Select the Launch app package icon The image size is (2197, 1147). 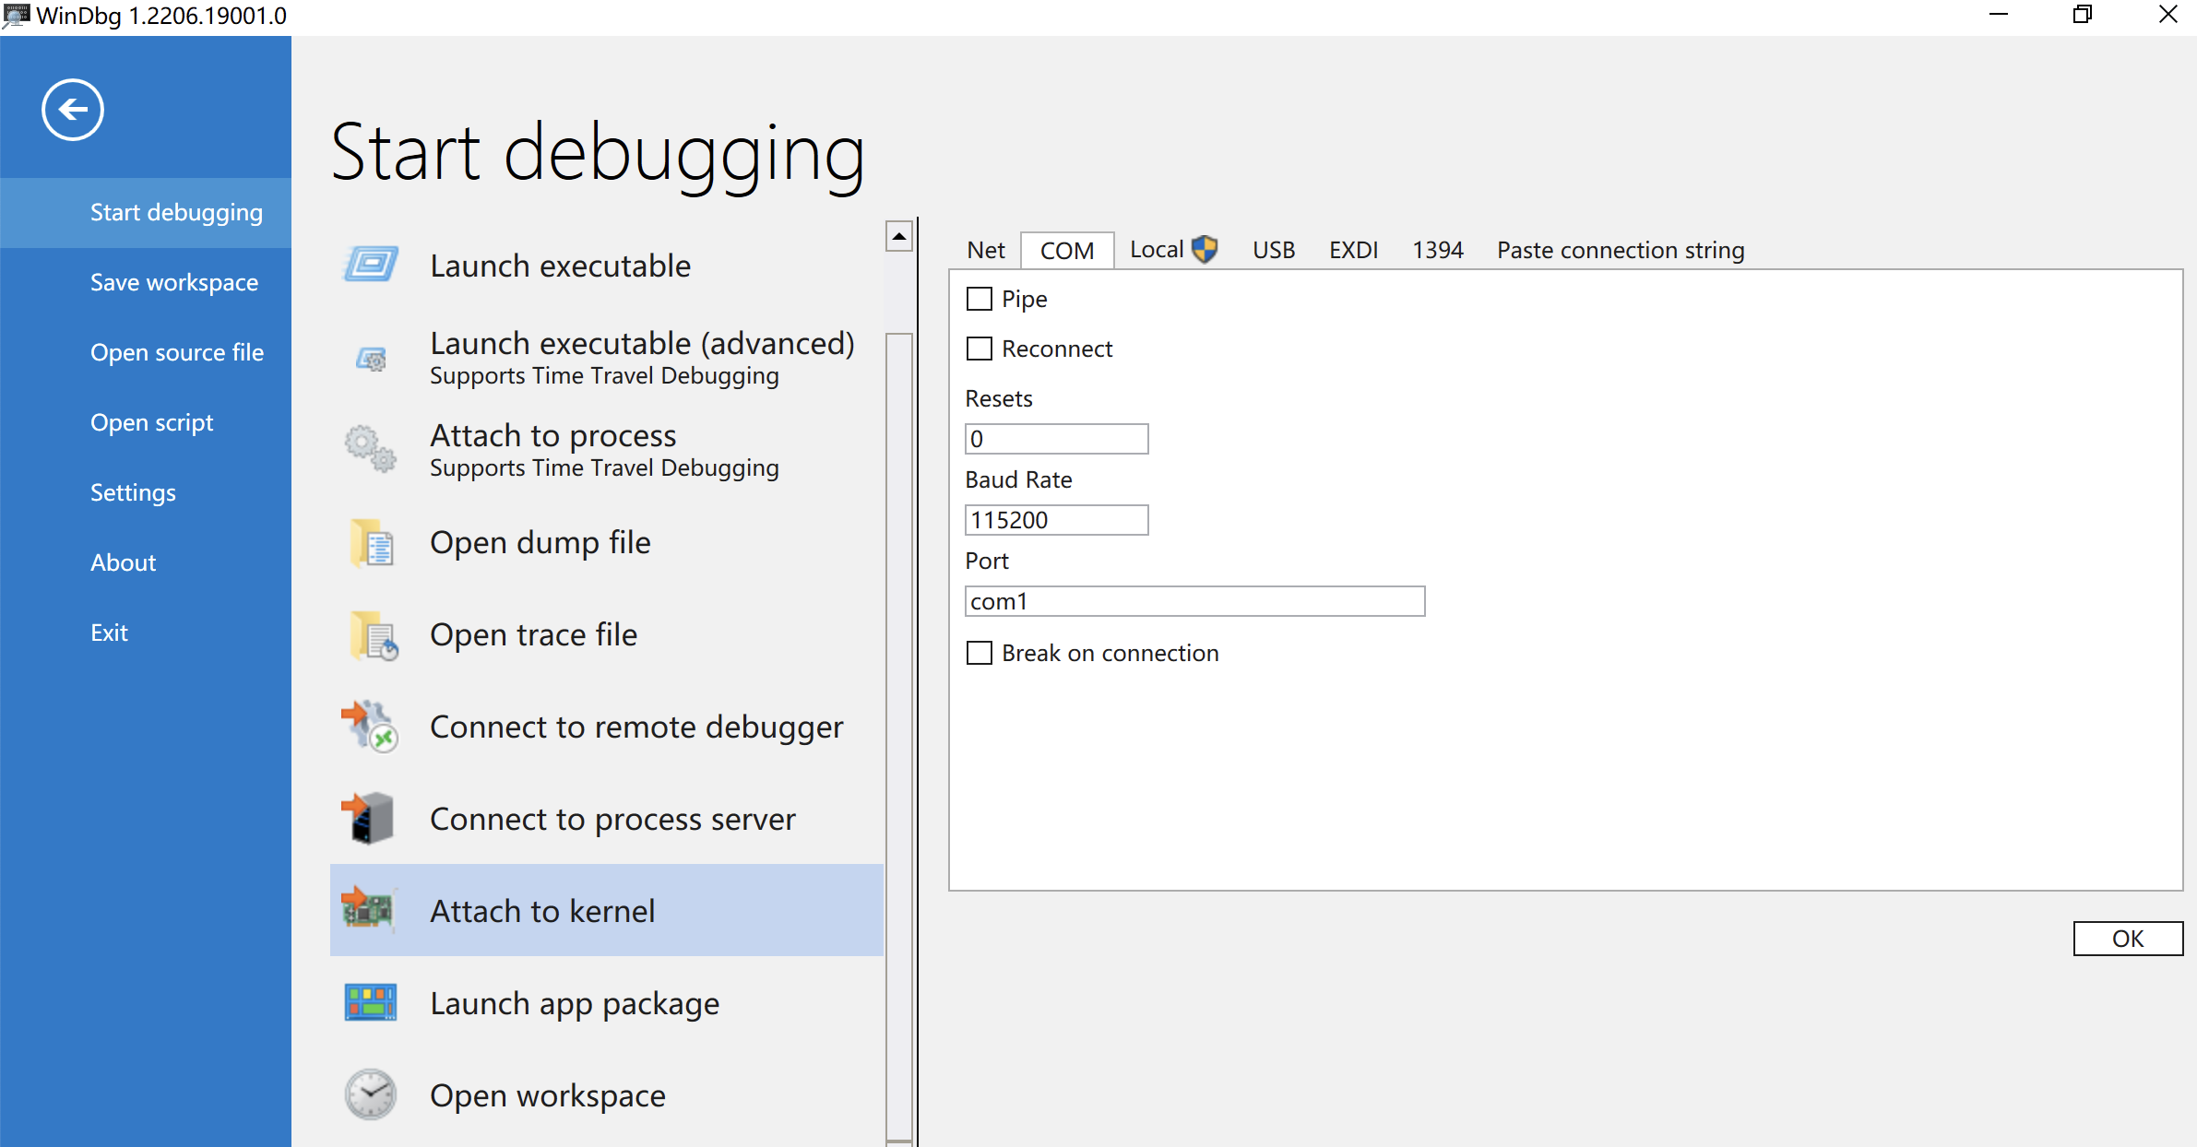(371, 1002)
